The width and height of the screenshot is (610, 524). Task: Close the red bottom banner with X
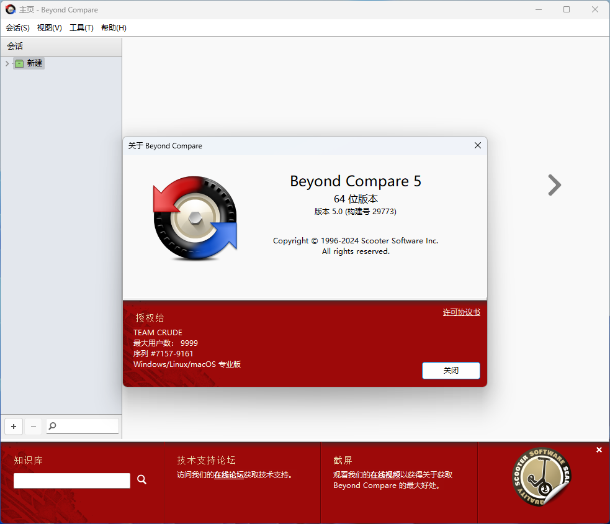pos(599,449)
